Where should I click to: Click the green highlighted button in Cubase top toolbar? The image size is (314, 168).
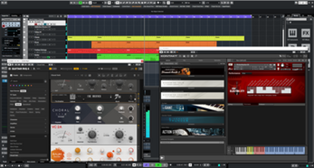[x=80, y=3]
